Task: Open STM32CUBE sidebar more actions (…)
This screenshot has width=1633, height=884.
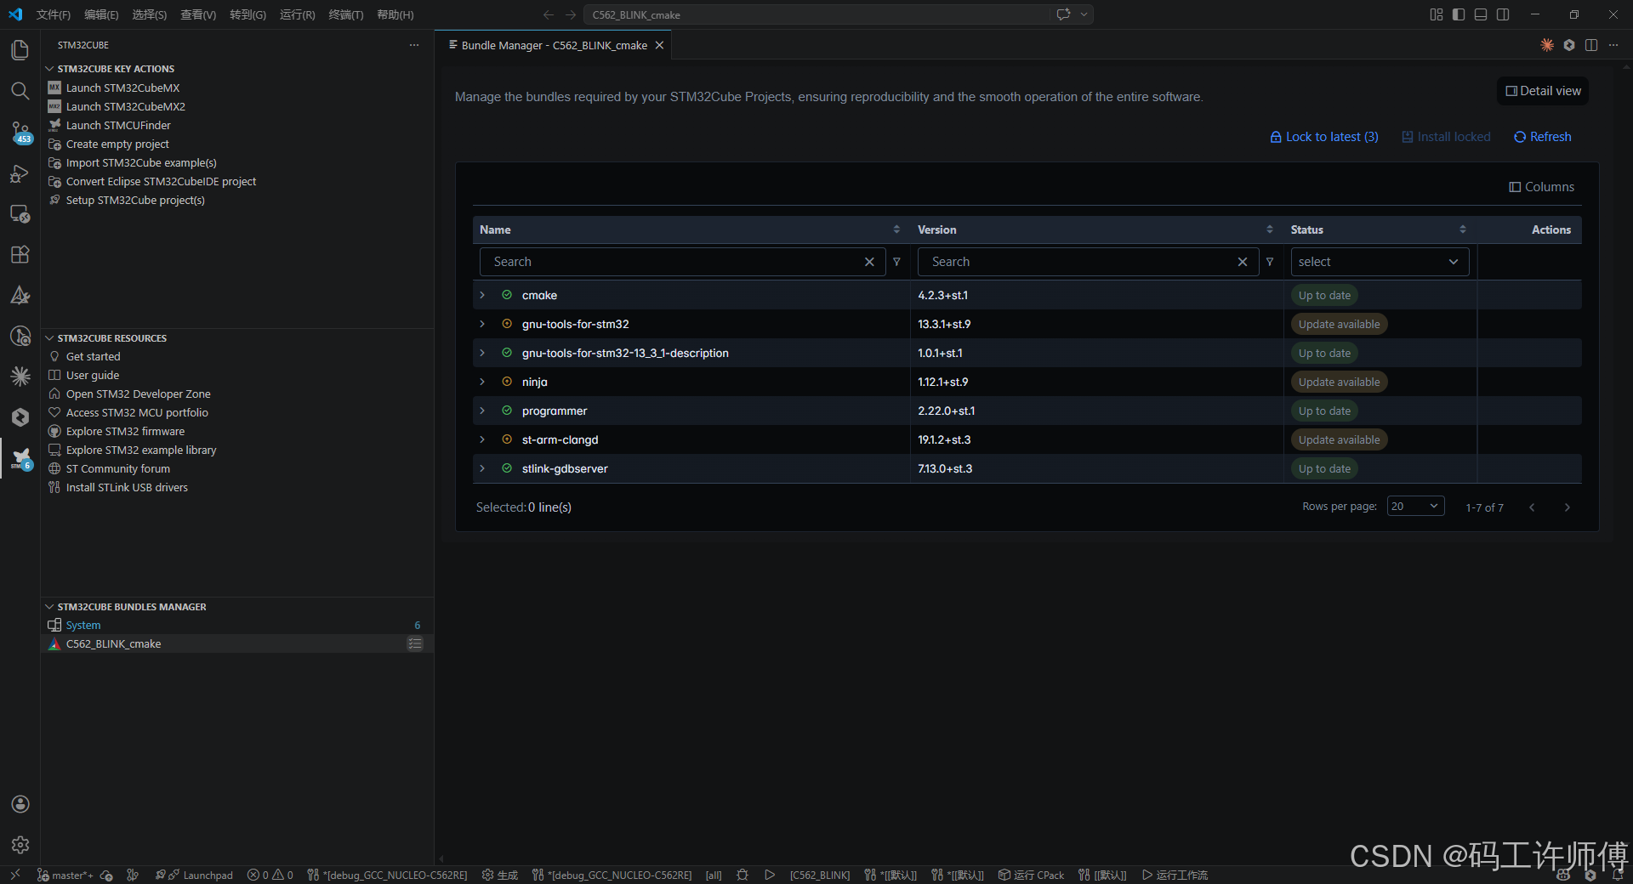Action: (414, 45)
